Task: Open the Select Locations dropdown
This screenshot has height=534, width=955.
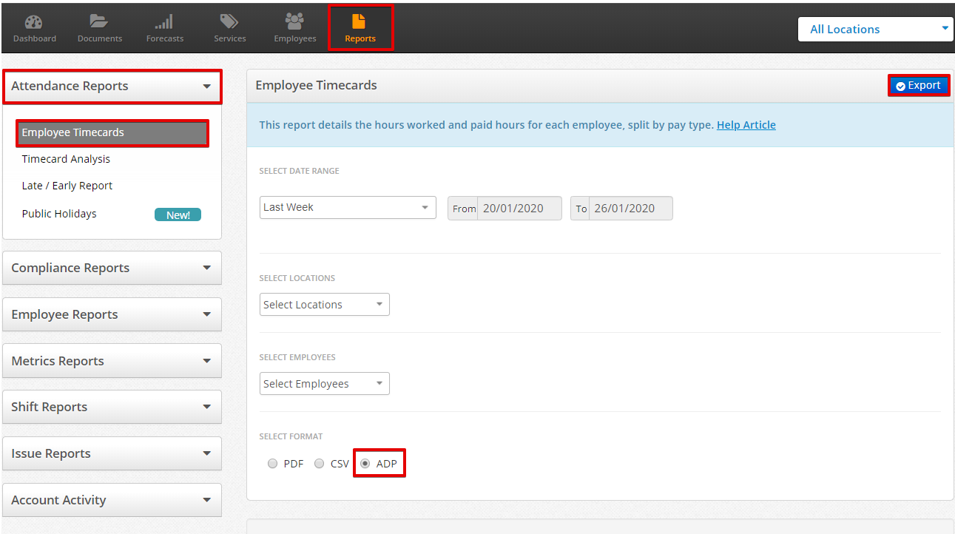Action: [324, 305]
